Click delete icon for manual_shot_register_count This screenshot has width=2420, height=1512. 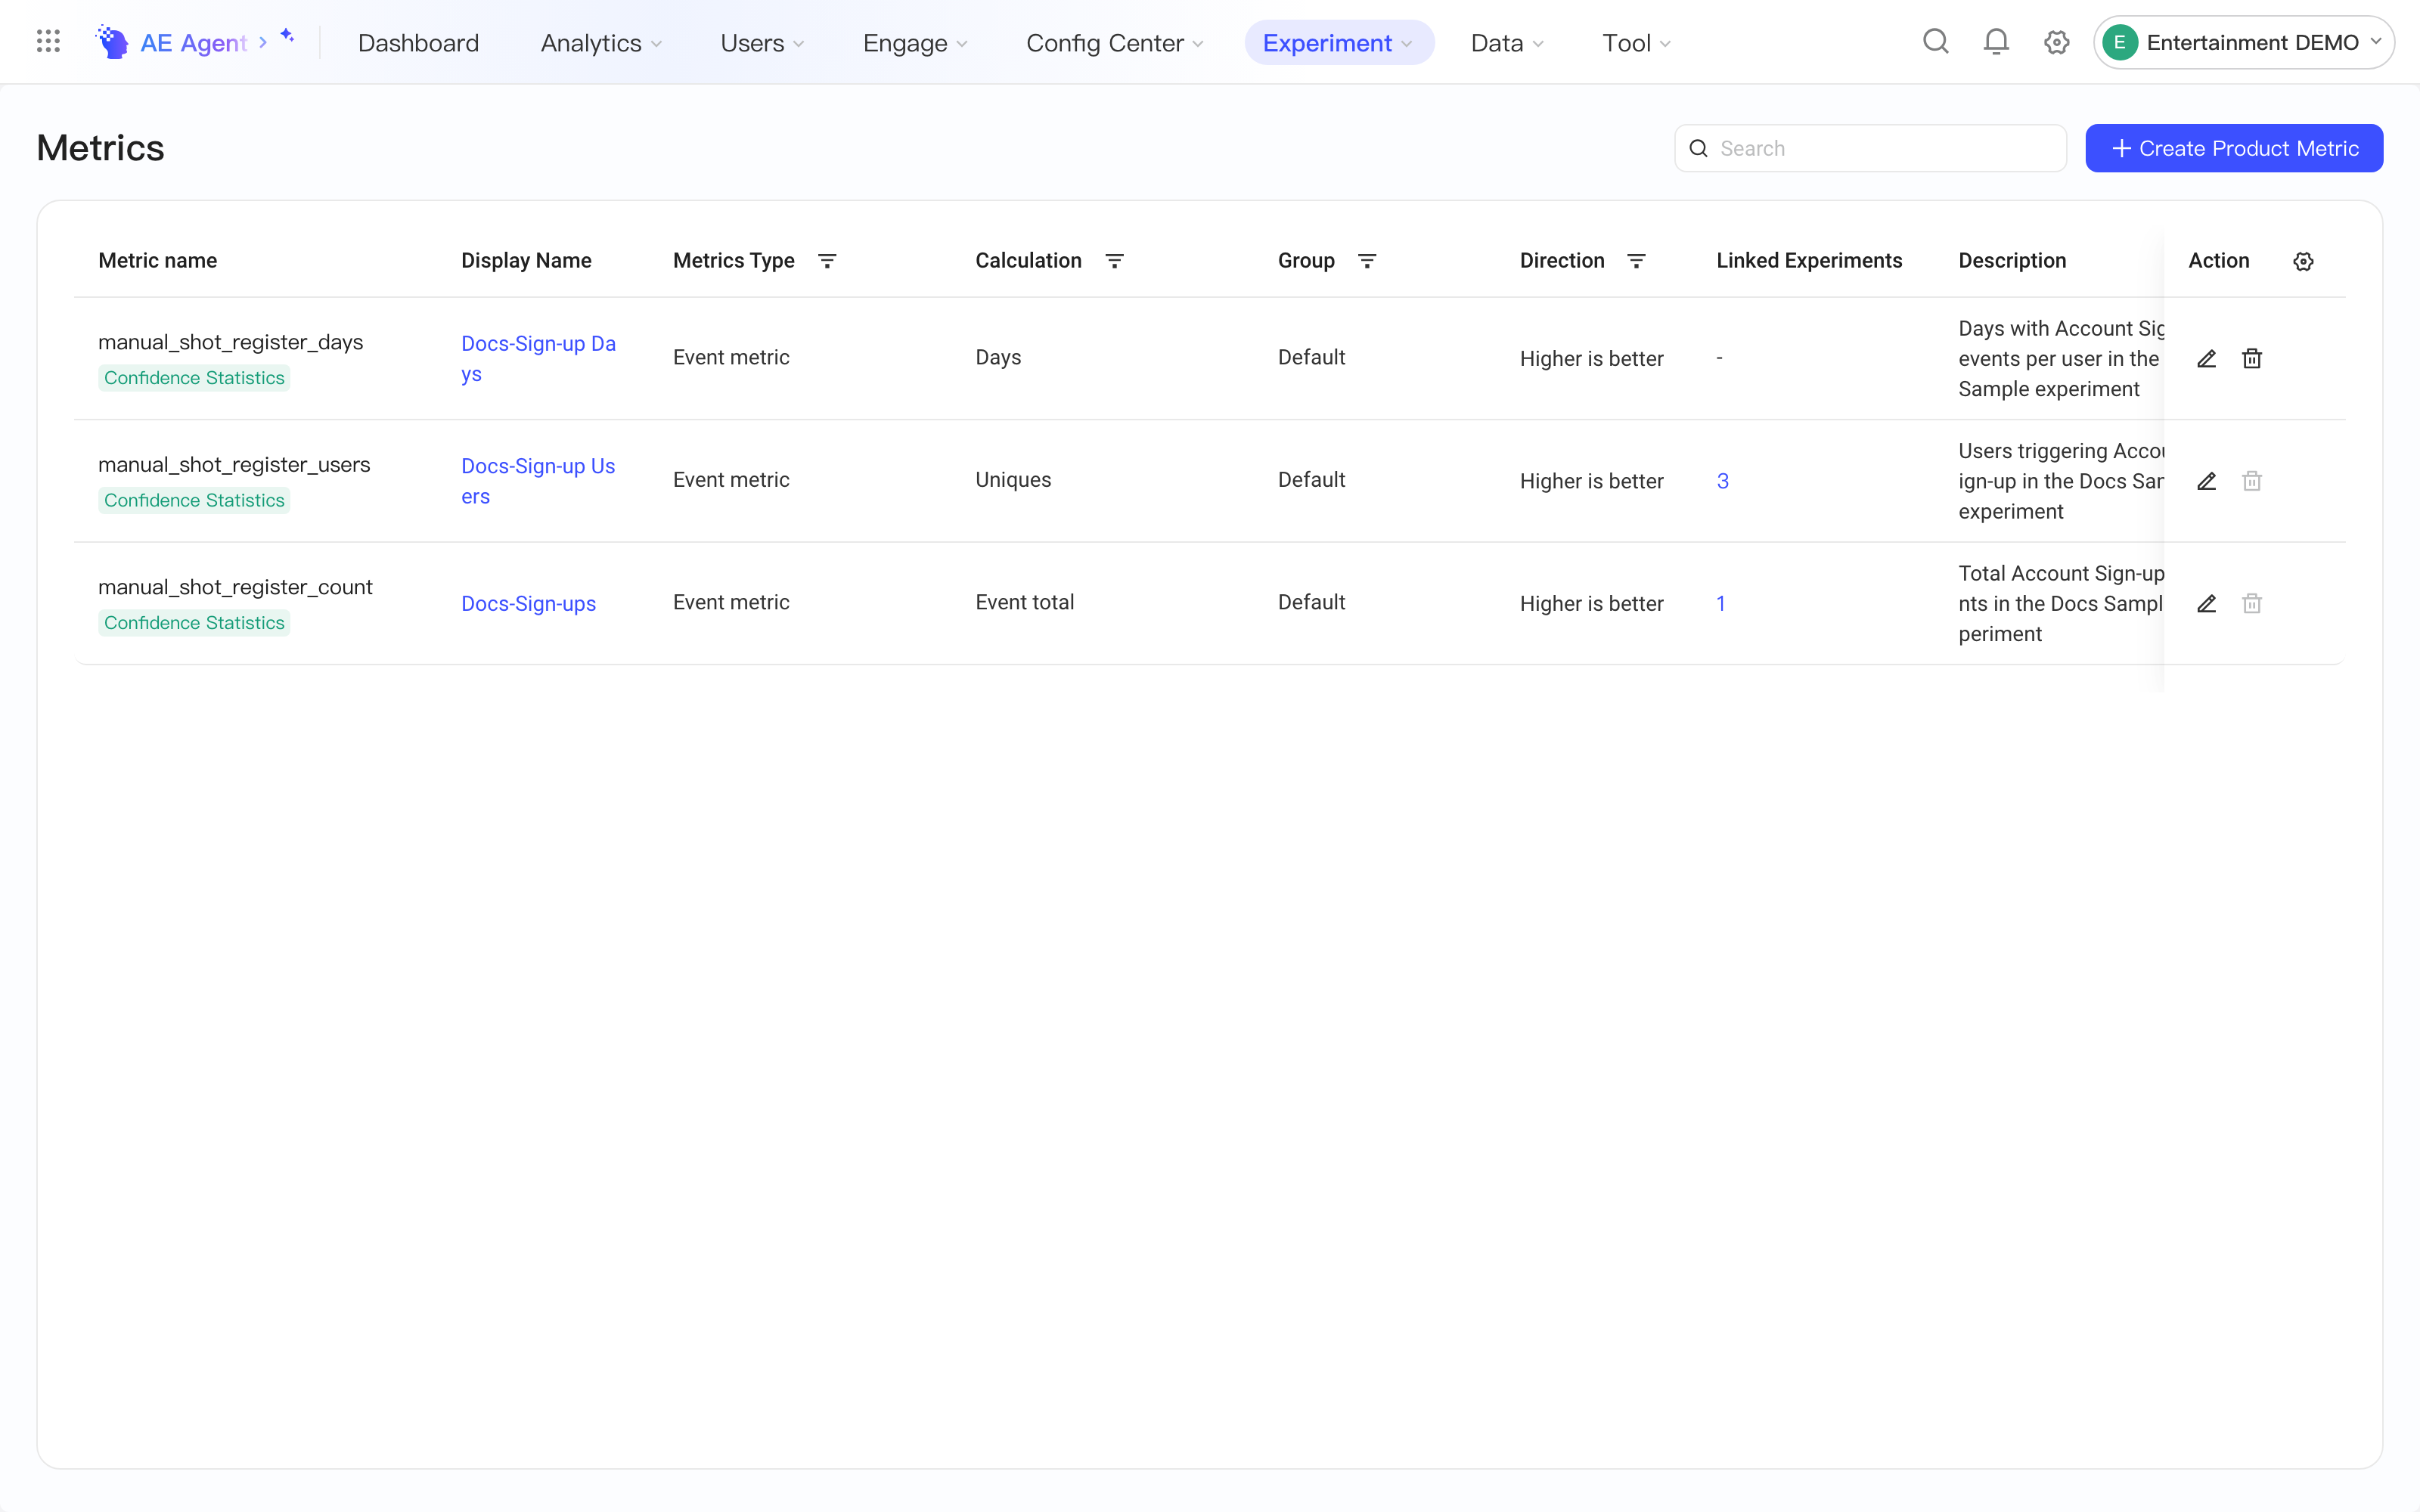click(2252, 604)
